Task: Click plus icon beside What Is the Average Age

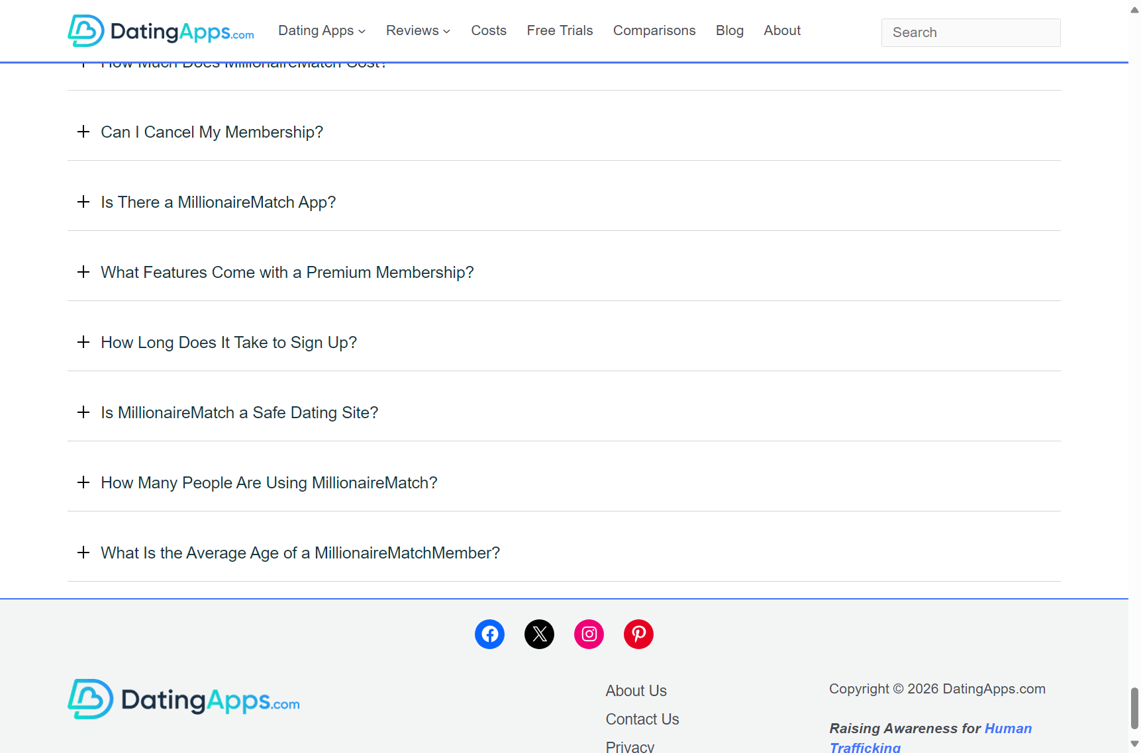Action: click(83, 553)
